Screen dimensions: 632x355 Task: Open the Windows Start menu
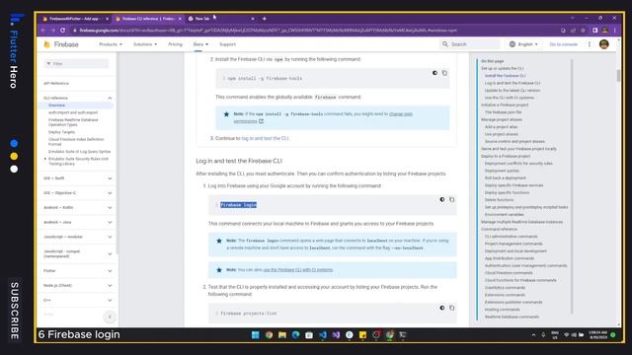coord(255,335)
